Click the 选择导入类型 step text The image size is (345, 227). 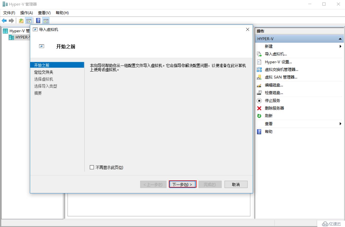pos(46,86)
